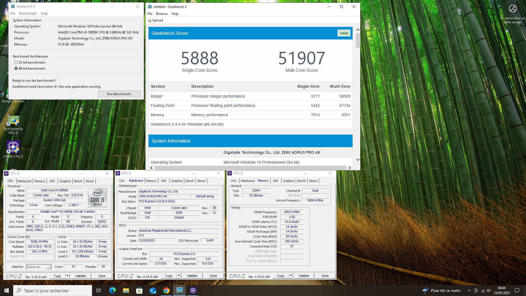Image resolution: width=526 pixels, height=296 pixels.
Task: Click the Memory CPU-Z window title icon
Action: (230, 173)
